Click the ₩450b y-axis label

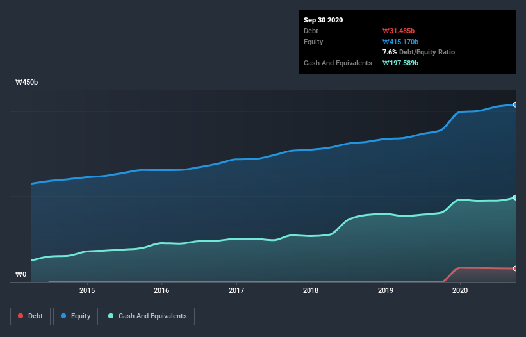(26, 82)
